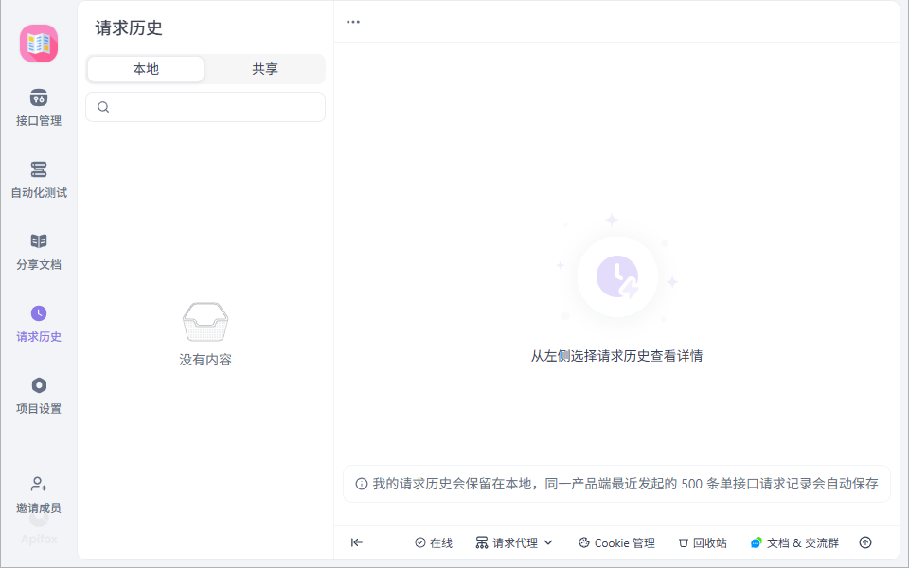Open the three-dot more options menu
The image size is (909, 568).
tap(353, 22)
